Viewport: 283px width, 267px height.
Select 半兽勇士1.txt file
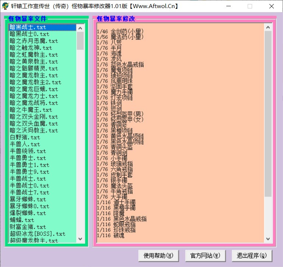(42, 165)
